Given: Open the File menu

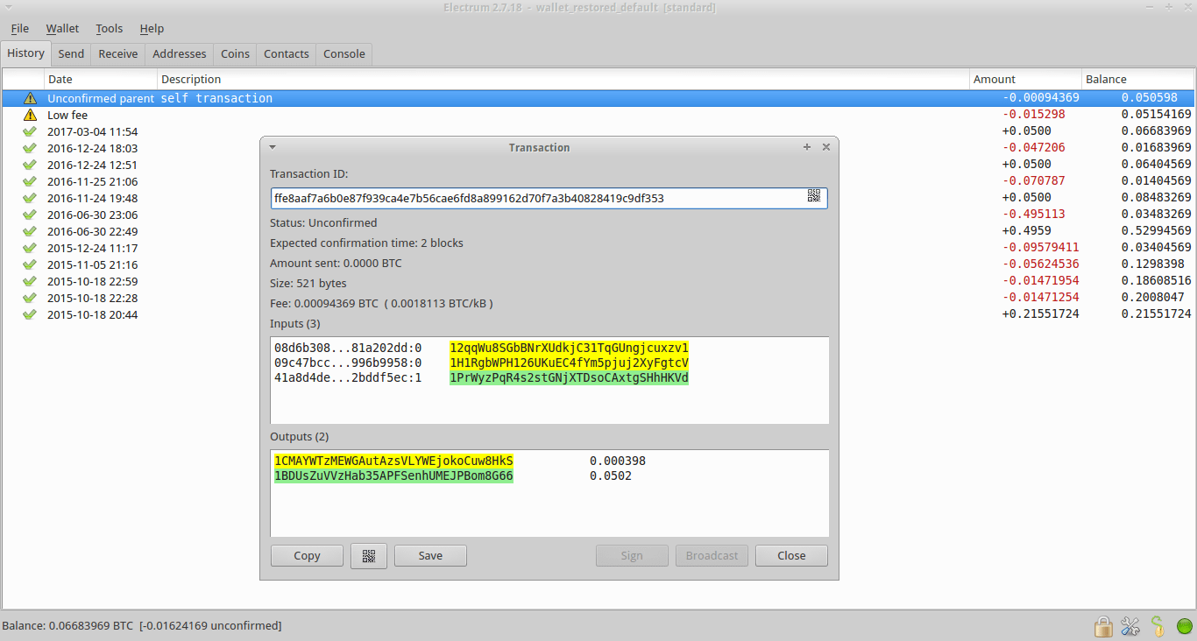Looking at the screenshot, I should pos(20,29).
